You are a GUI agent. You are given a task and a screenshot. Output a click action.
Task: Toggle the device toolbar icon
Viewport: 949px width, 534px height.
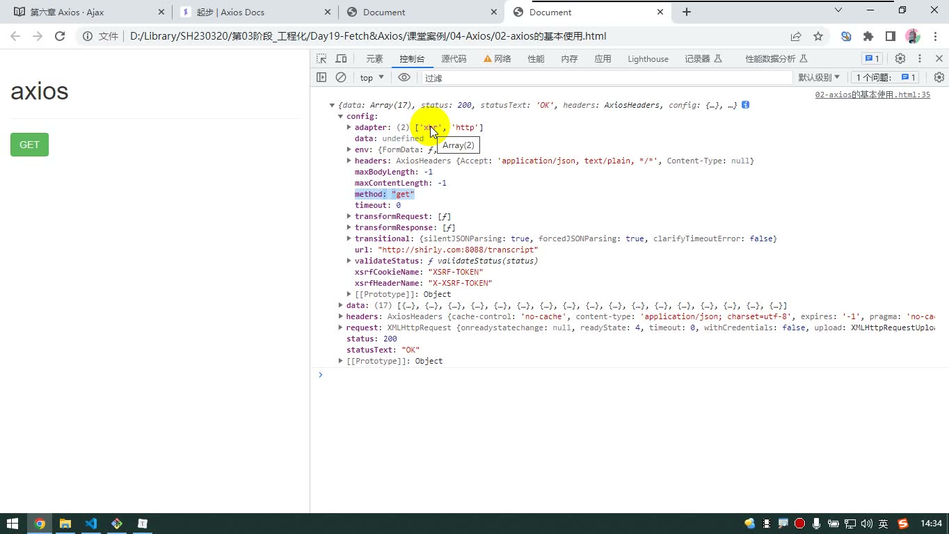[341, 59]
